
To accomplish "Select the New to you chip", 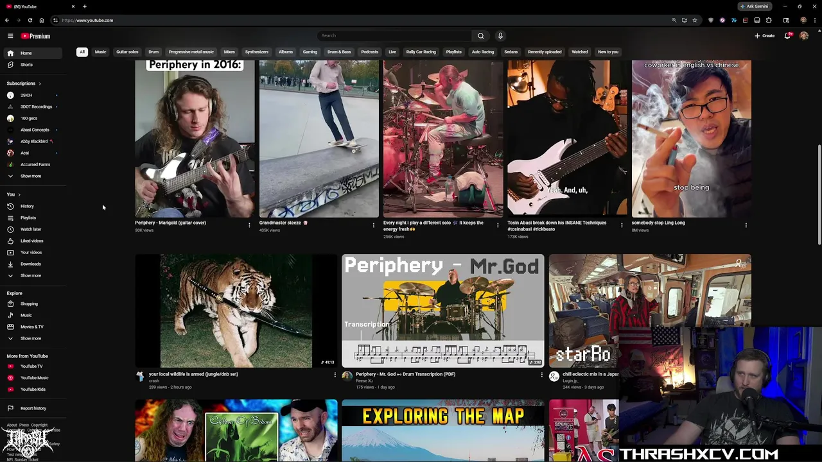I will click(x=608, y=52).
